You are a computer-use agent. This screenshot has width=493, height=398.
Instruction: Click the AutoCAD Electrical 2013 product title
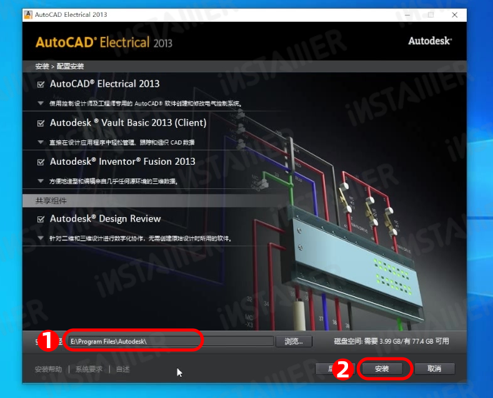pos(105,84)
